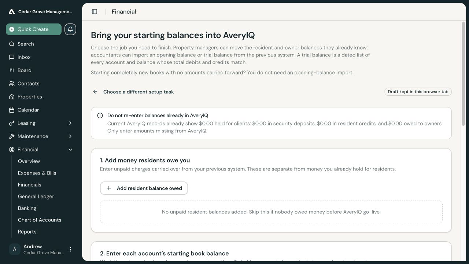The width and height of the screenshot is (469, 264).
Task: Click 'Do not re-enter balances already in AveryIQ' text
Action: pyautogui.click(x=158, y=115)
